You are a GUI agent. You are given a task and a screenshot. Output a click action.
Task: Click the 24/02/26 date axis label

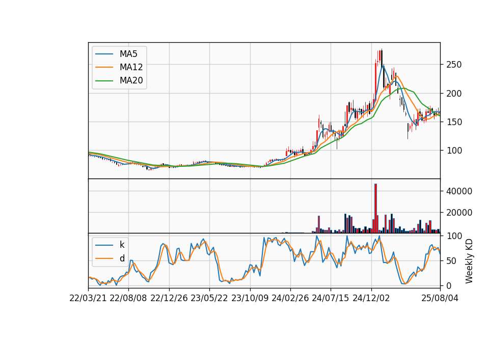(x=290, y=298)
